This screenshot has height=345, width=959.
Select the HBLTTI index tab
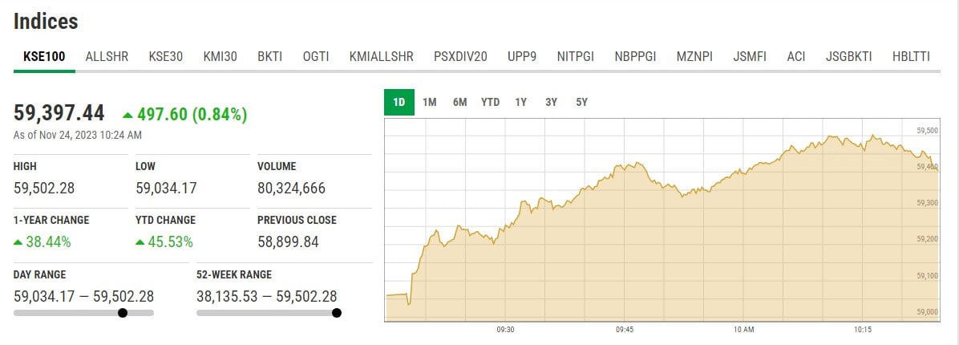click(911, 57)
